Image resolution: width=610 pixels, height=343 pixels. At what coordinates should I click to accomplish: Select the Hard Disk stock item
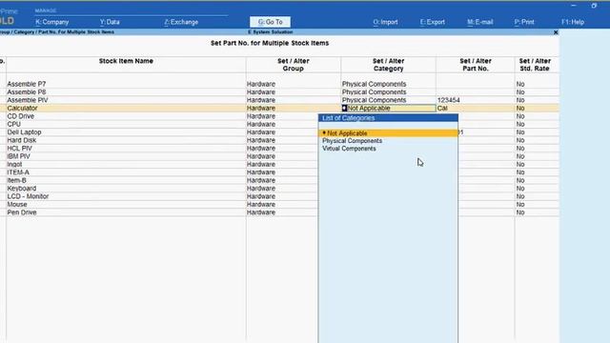pyautogui.click(x=21, y=140)
